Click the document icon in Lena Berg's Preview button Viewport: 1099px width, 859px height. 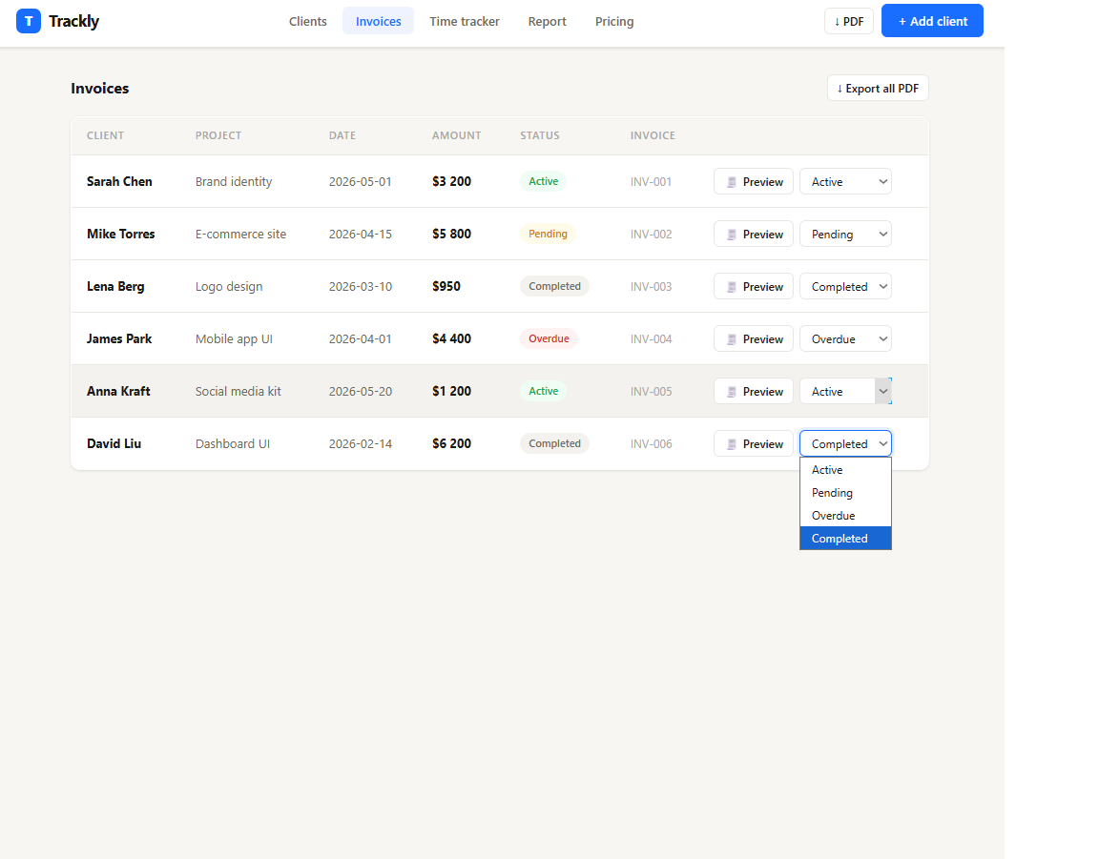click(731, 287)
